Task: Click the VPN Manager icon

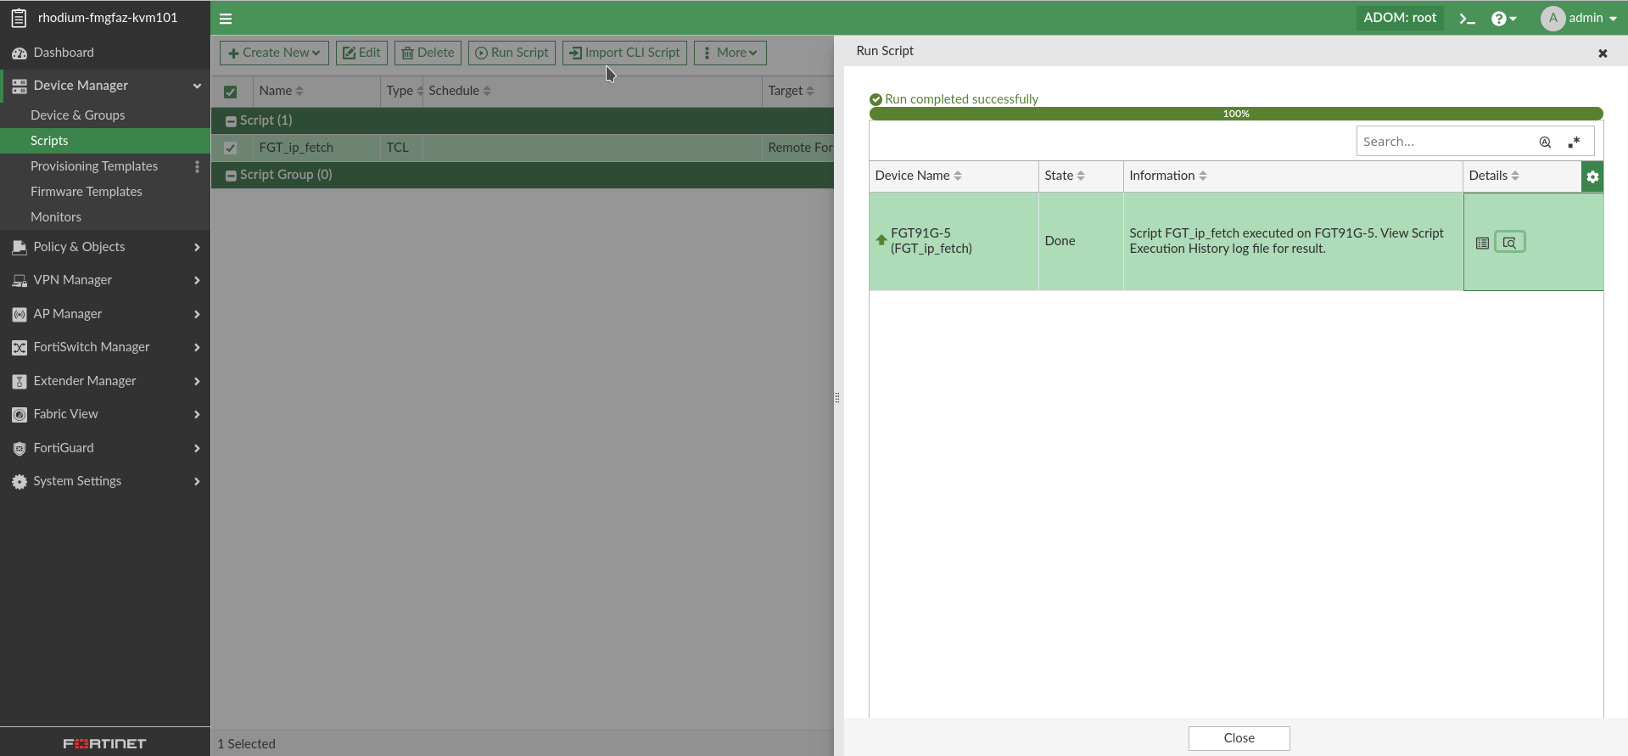Action: (x=20, y=281)
